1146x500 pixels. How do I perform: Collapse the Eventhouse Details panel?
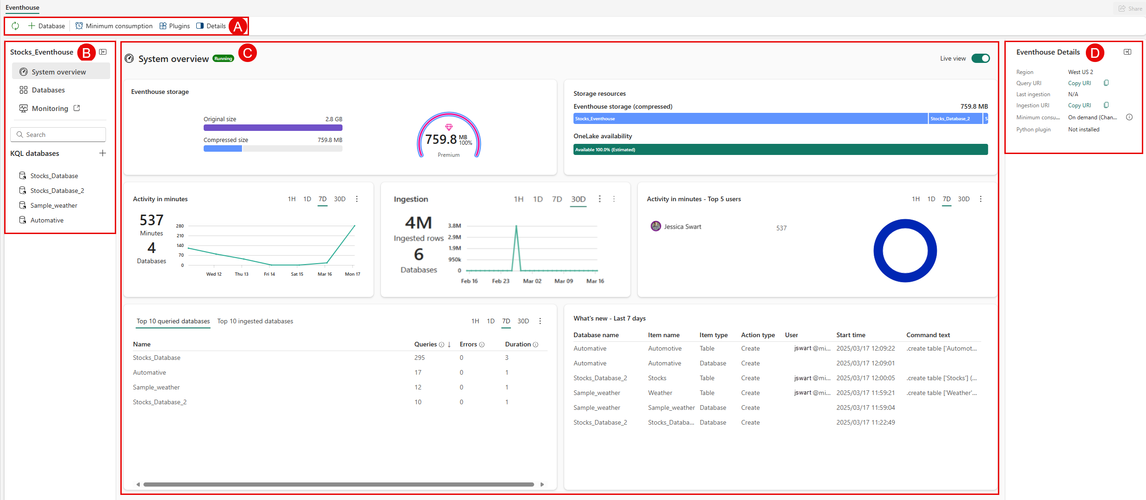1127,52
